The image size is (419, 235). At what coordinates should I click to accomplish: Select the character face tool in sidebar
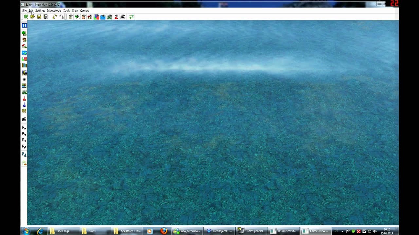[24, 40]
